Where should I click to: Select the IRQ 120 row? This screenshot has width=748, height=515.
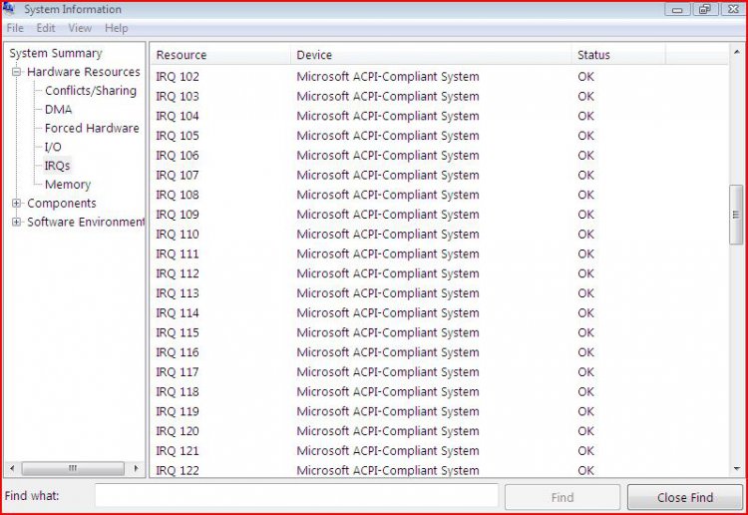click(x=440, y=431)
